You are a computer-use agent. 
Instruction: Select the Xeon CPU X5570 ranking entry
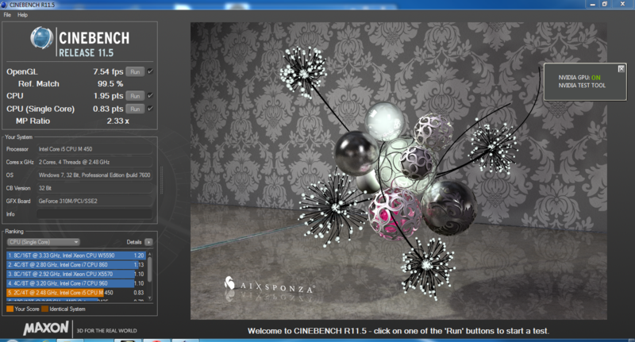pyautogui.click(x=75, y=274)
